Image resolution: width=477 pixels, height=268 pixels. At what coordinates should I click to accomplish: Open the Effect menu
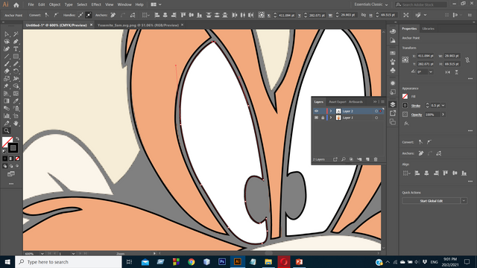(96, 4)
